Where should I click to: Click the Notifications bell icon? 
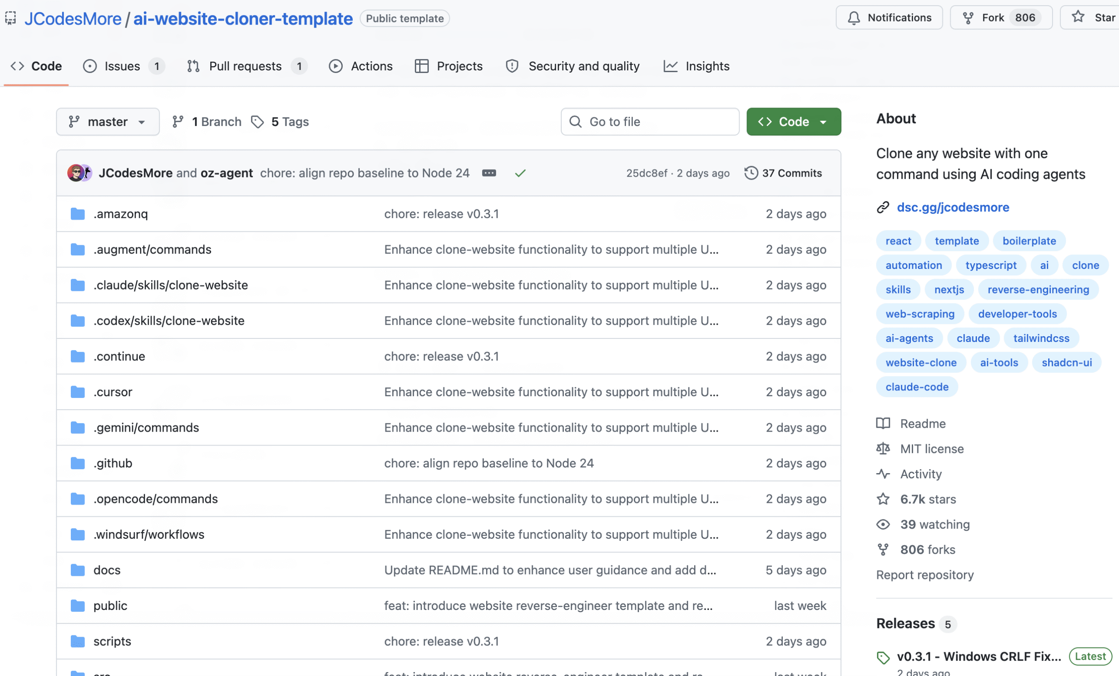coord(853,18)
